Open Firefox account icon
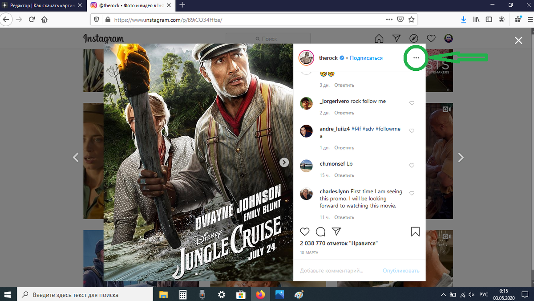Viewport: 534px width, 301px height. (x=502, y=20)
